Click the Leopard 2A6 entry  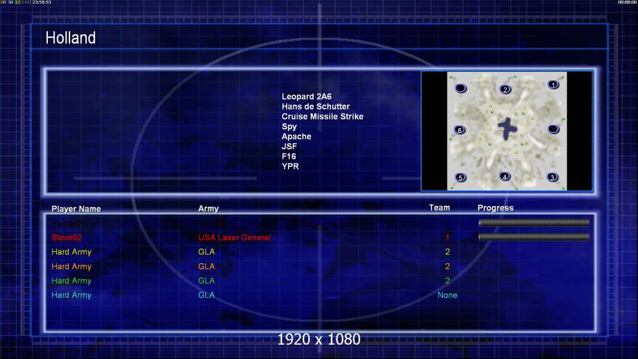[306, 97]
